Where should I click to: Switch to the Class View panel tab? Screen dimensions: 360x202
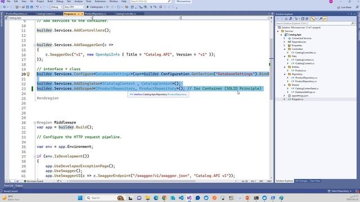pyautogui.click(x=315, y=181)
